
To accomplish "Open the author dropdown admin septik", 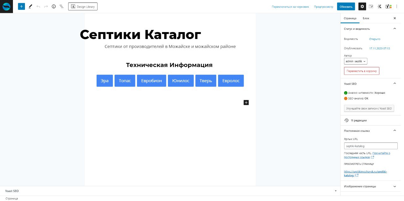I will (356, 61).
